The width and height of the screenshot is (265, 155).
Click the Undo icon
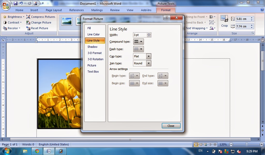click(21, 3)
